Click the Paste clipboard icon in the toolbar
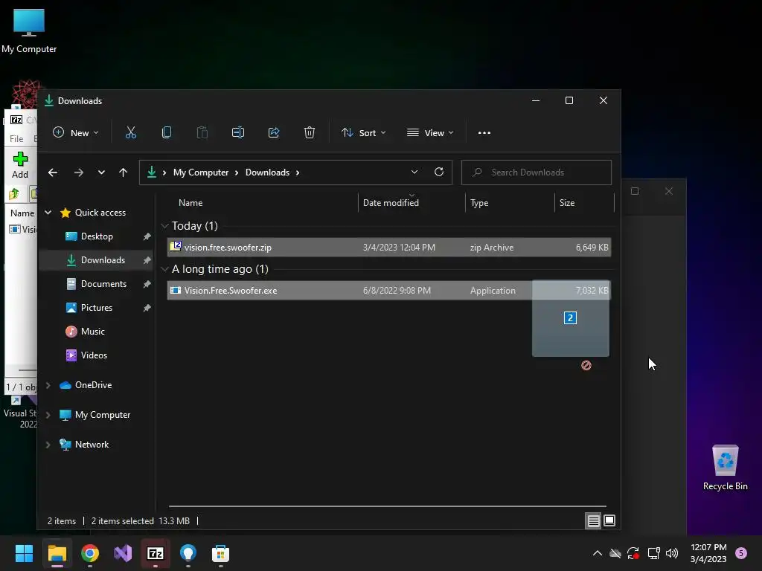Image resolution: width=762 pixels, height=571 pixels. point(202,132)
